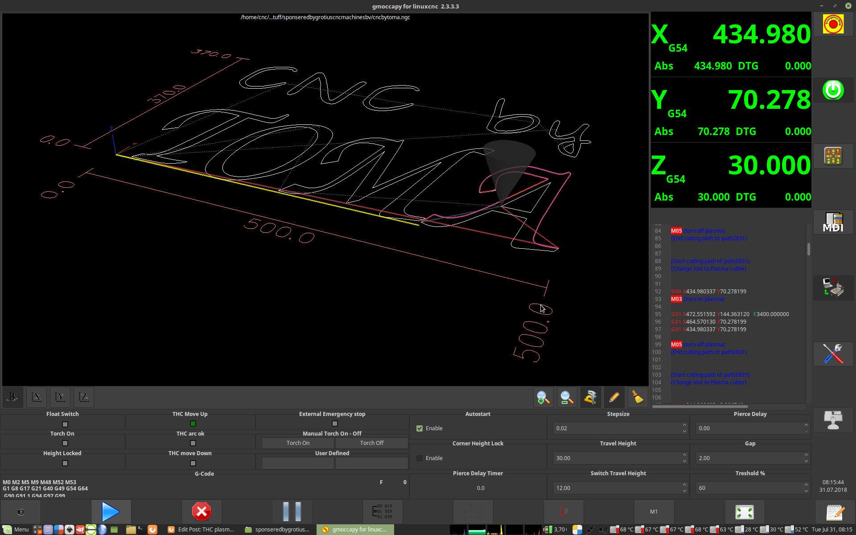Screen dimensions: 856x535
Task: Open MDI mode
Action: pos(833,222)
